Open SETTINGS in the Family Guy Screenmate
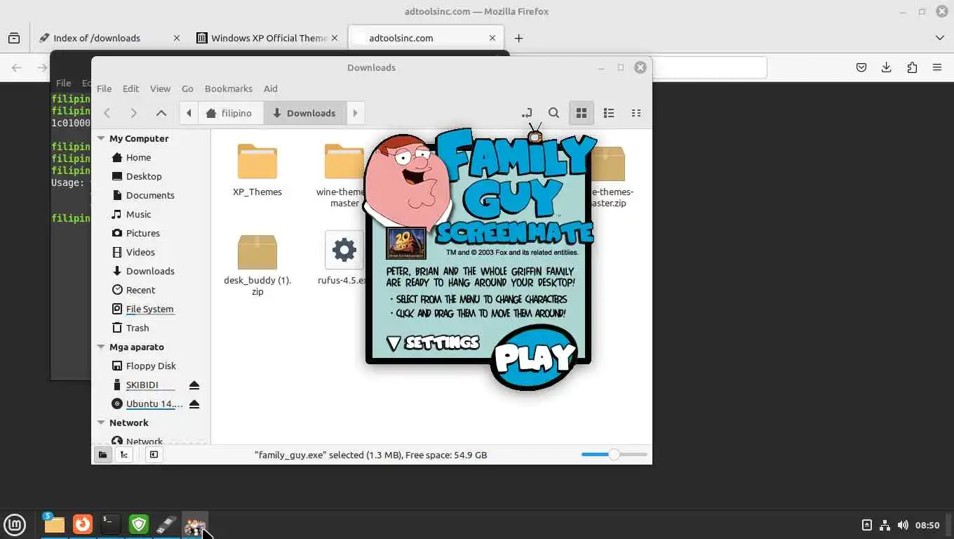The width and height of the screenshot is (954, 539). coord(434,342)
